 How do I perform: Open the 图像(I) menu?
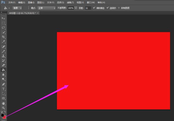pos(31,2)
